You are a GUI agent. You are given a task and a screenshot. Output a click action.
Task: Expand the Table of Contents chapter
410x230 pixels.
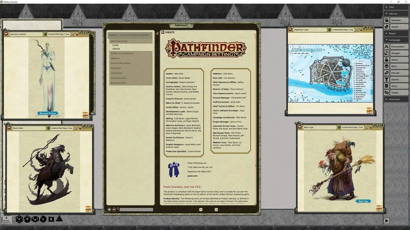131,53
